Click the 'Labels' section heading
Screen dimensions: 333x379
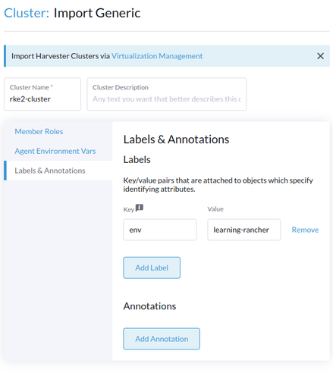[137, 160]
